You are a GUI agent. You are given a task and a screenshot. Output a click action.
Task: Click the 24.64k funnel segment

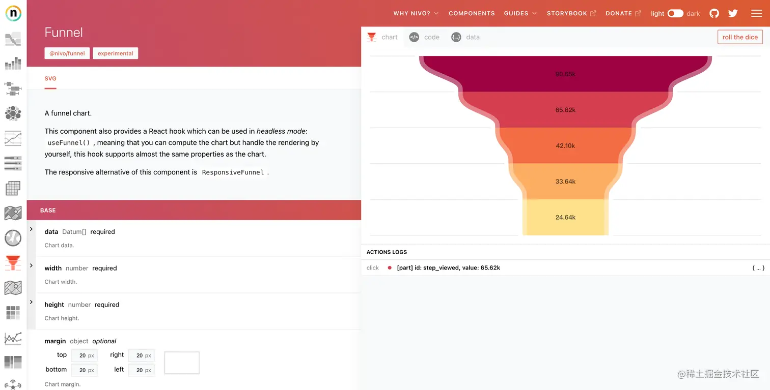pyautogui.click(x=565, y=217)
